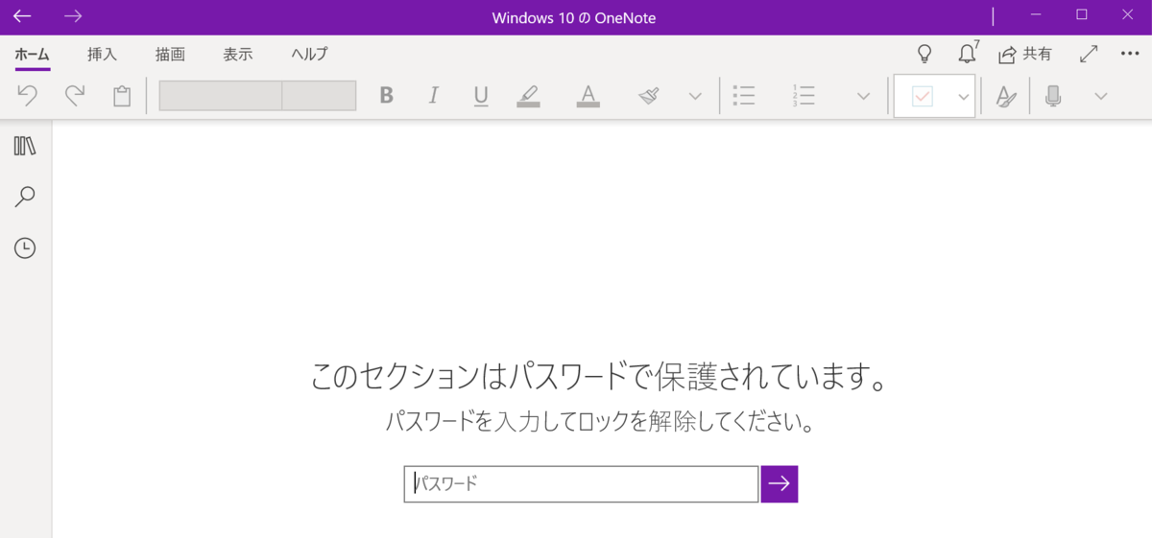The image size is (1152, 538).
Task: Click the lightbulb tell-me icon
Action: pos(924,54)
